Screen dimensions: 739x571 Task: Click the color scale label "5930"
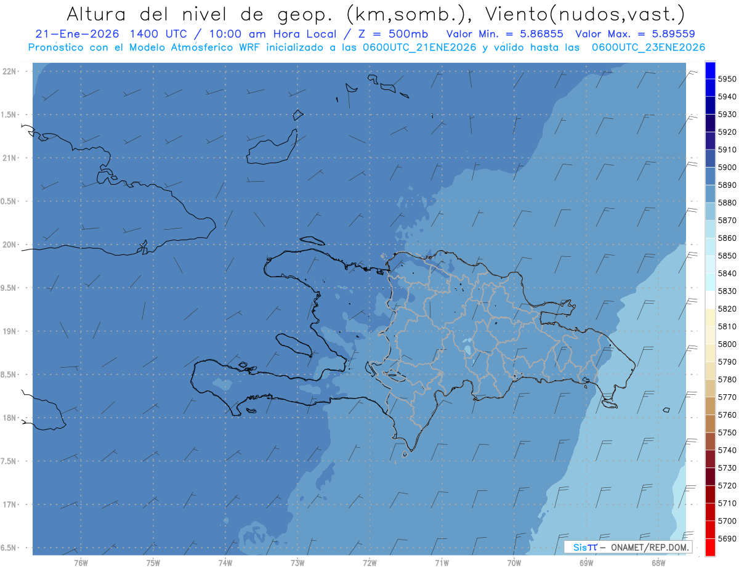[727, 115]
